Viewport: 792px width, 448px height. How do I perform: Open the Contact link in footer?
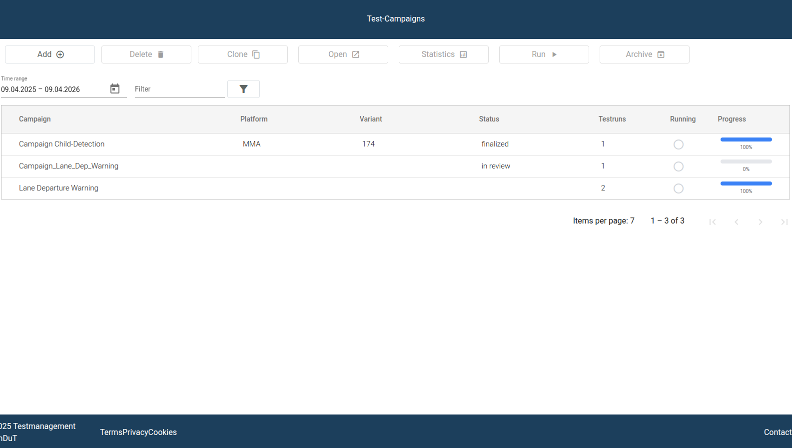(777, 432)
